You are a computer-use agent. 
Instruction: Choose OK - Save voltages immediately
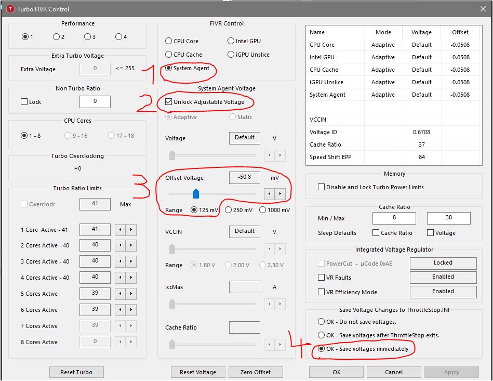[x=364, y=349]
